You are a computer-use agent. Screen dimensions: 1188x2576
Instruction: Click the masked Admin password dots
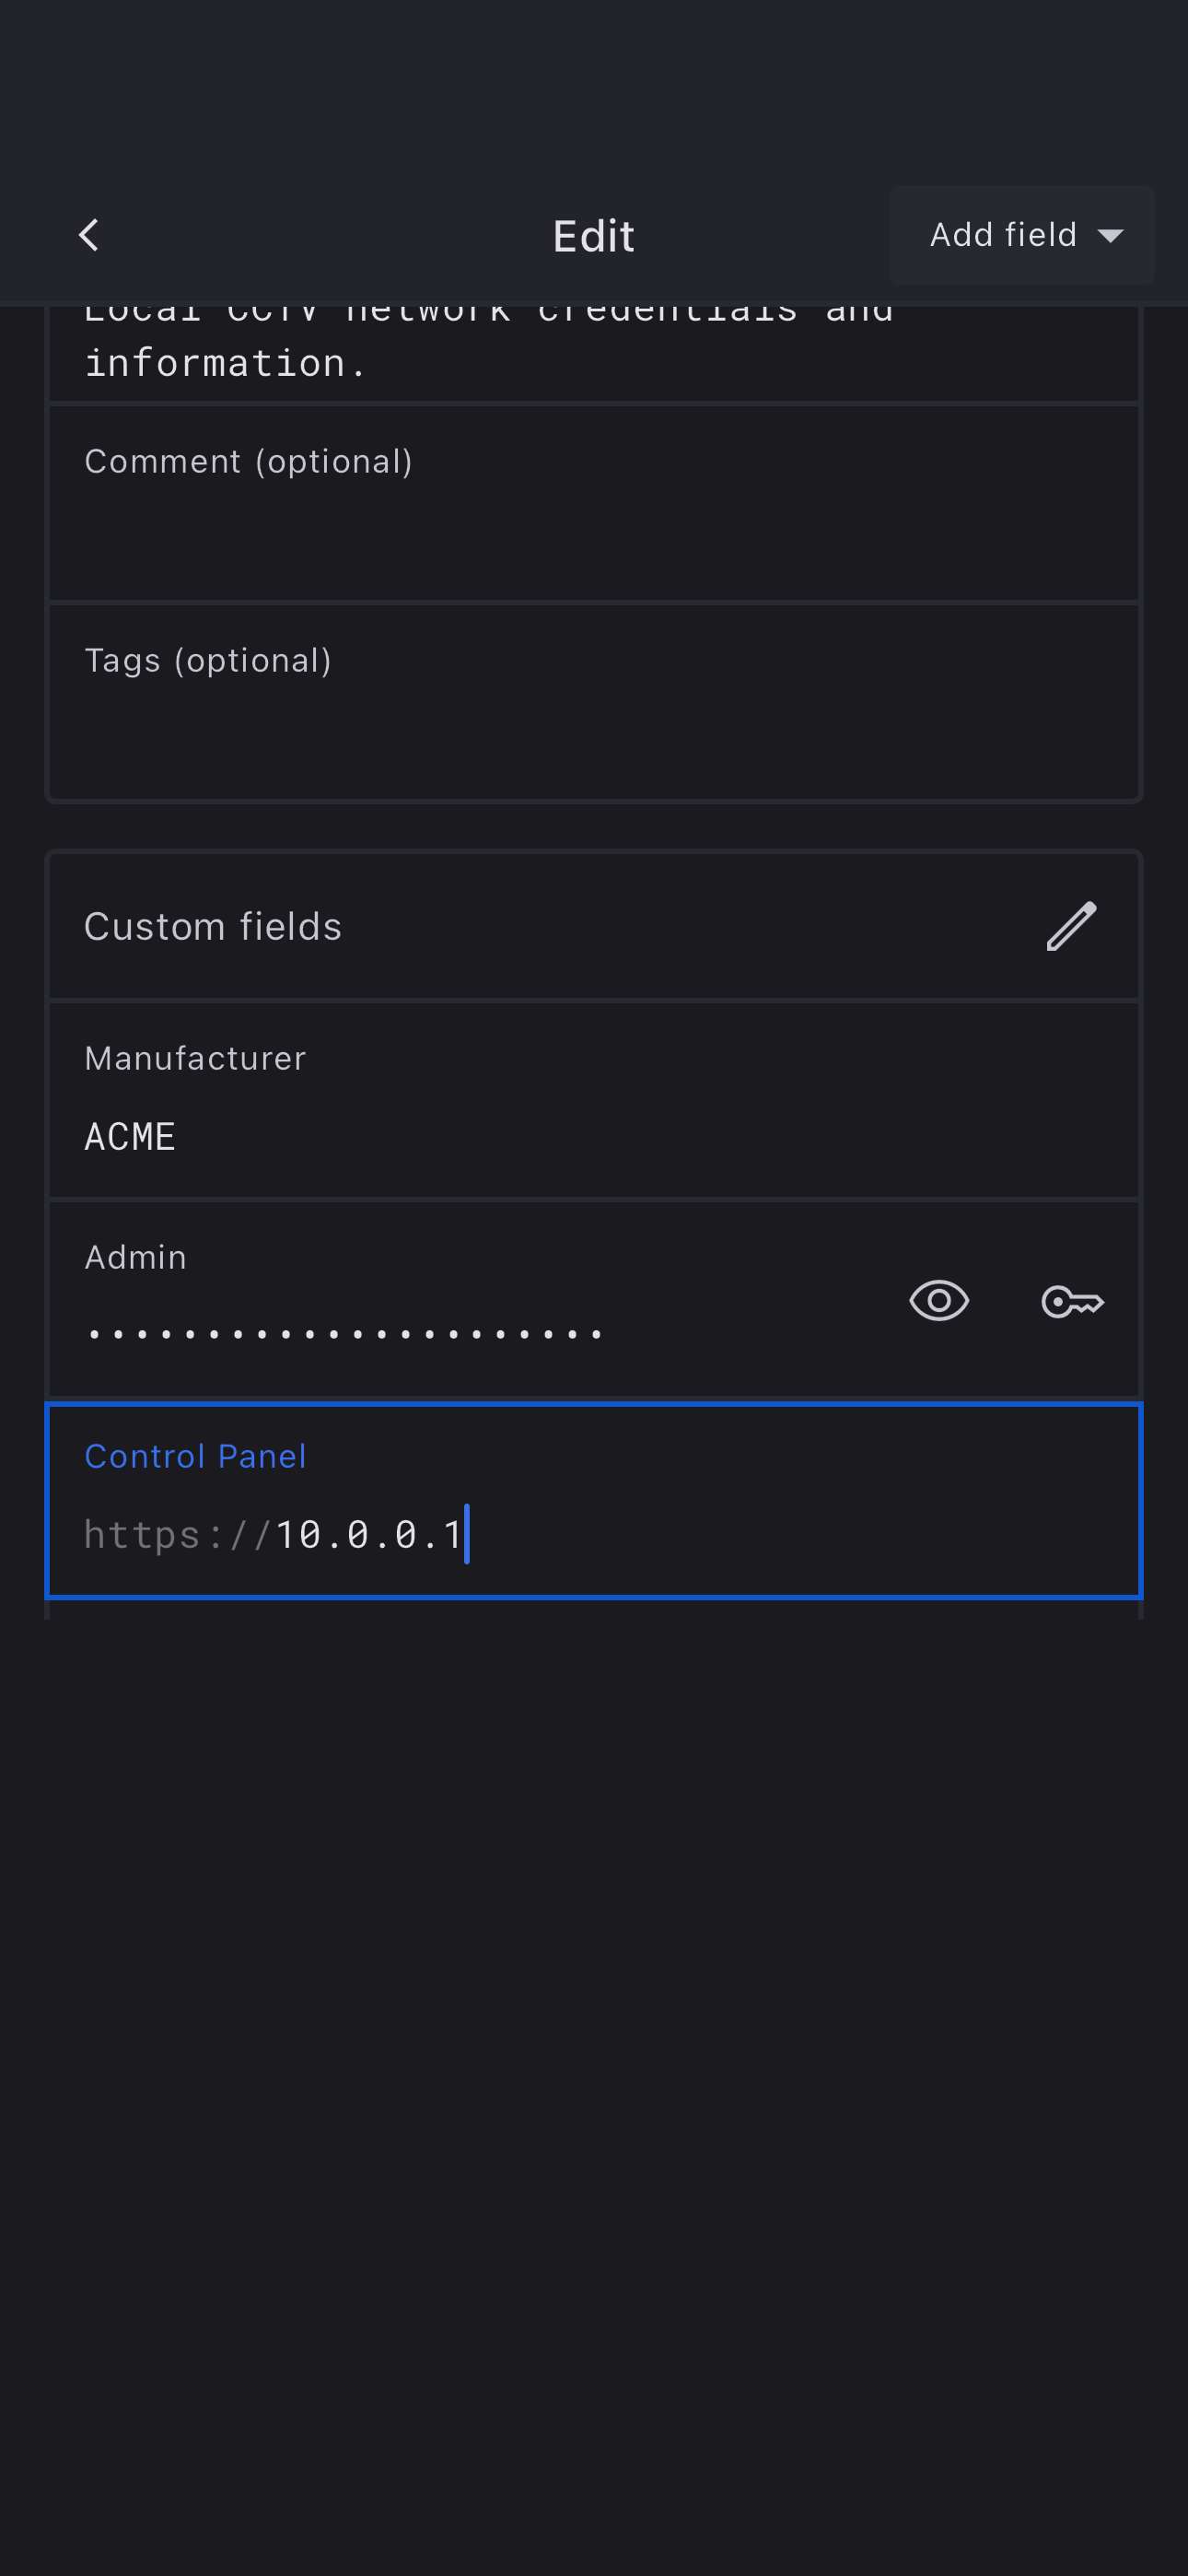point(345,1334)
